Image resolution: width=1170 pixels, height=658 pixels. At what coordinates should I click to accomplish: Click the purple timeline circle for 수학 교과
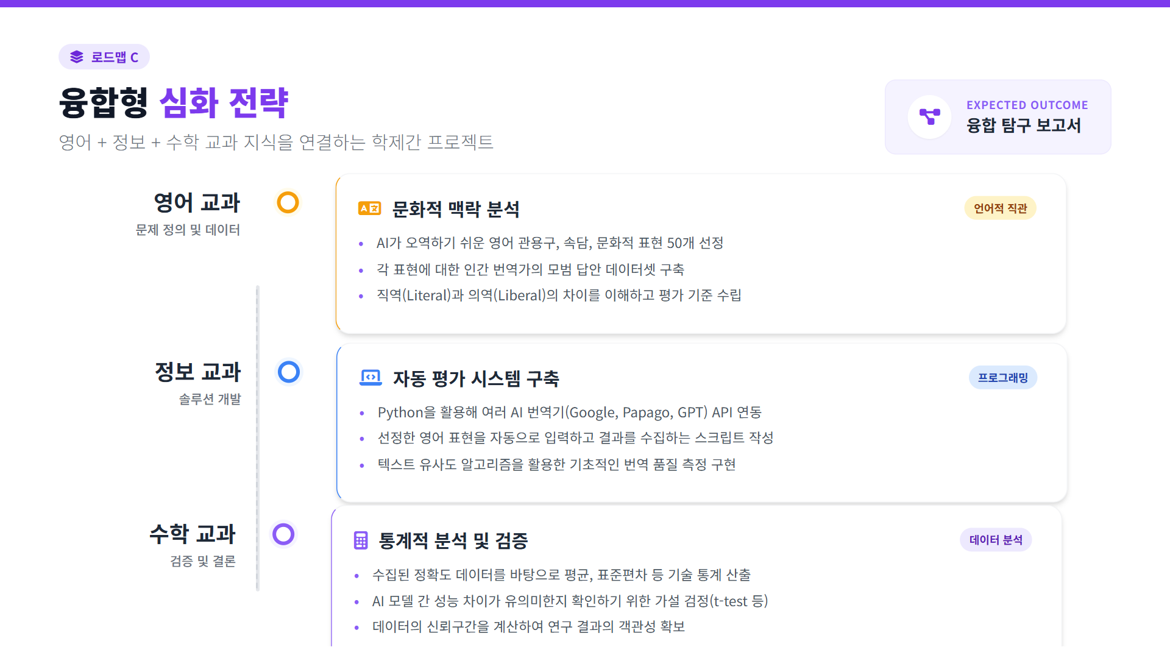coord(283,534)
